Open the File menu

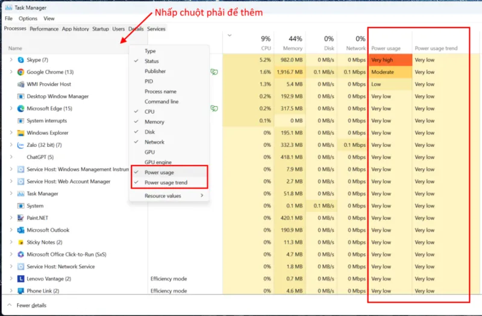click(x=8, y=19)
